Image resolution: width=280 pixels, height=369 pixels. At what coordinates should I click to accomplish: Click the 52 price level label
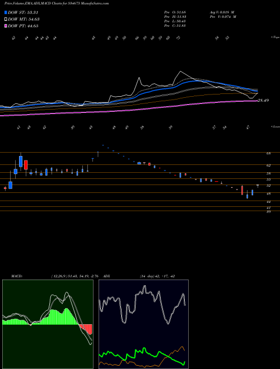coord(268,186)
